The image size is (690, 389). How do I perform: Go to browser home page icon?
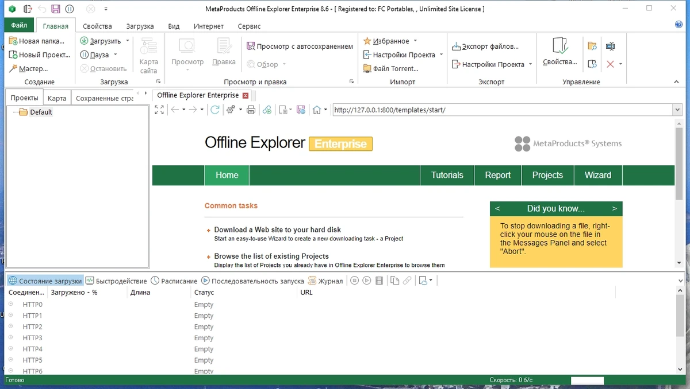(x=316, y=110)
